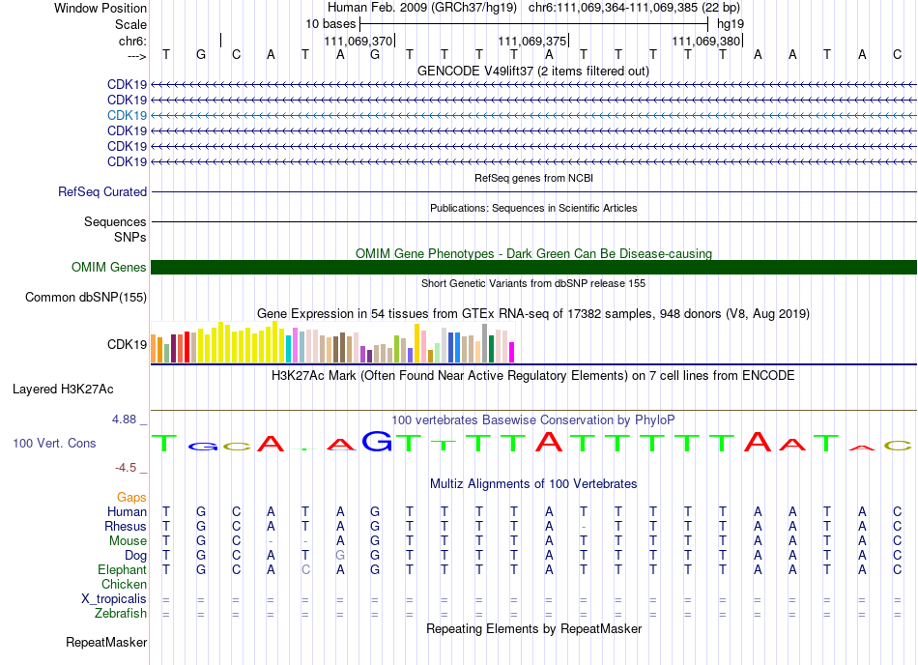The width and height of the screenshot is (918, 665).
Task: Click the chr6: base position label
Action: (132, 41)
